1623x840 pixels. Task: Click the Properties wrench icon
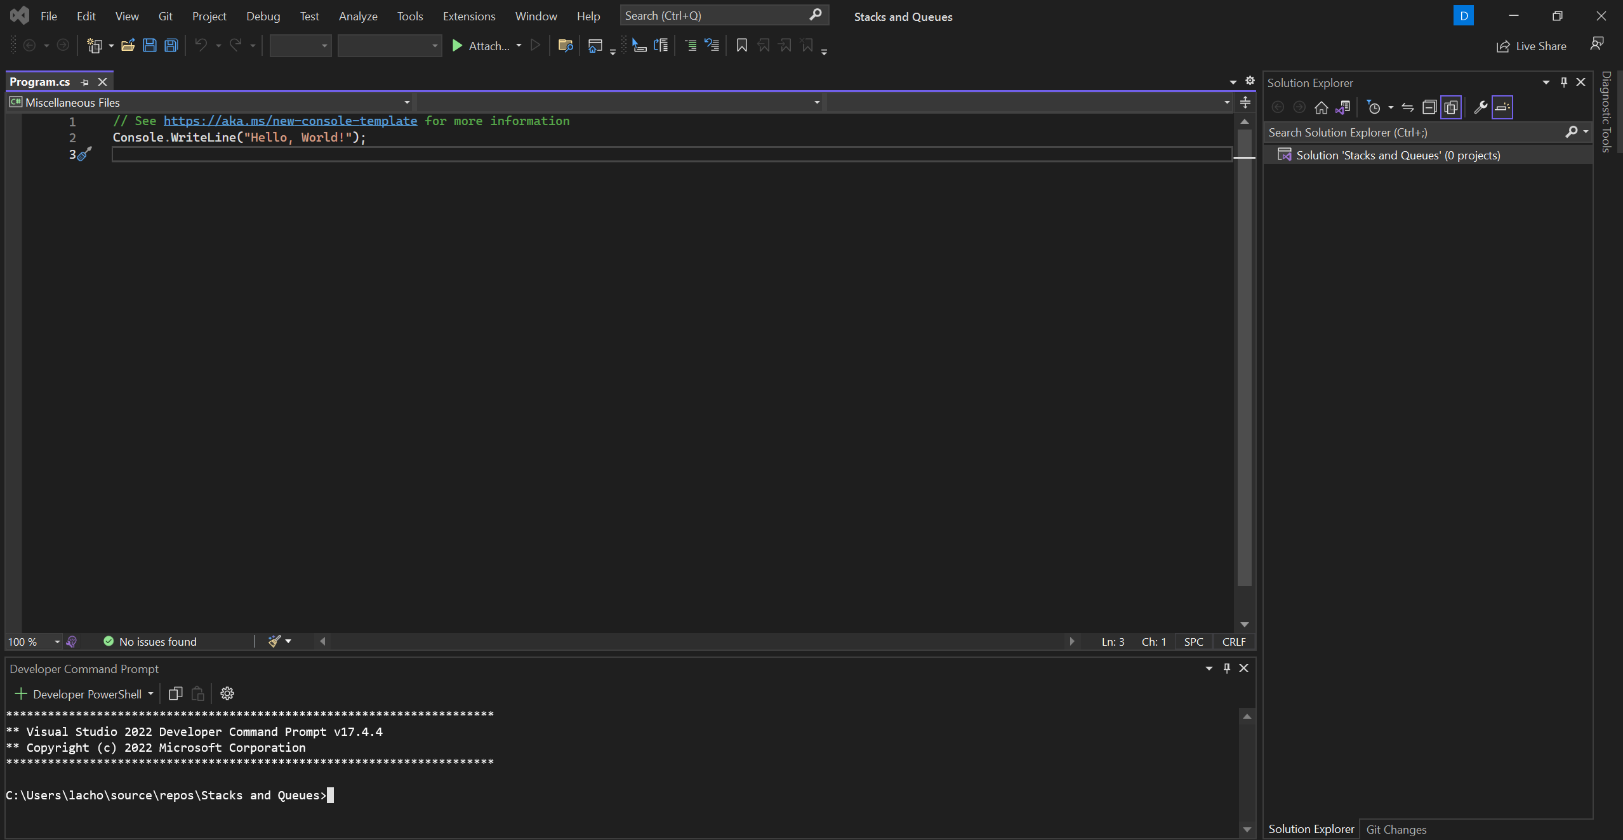coord(1480,107)
